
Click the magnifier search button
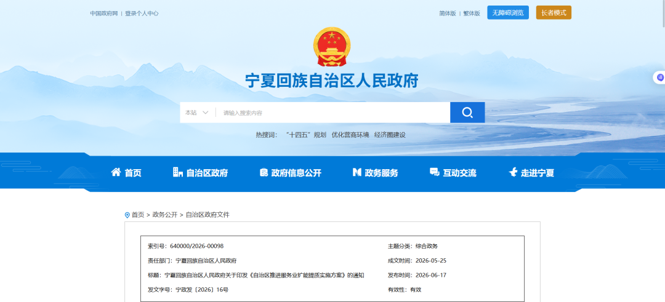click(x=467, y=113)
